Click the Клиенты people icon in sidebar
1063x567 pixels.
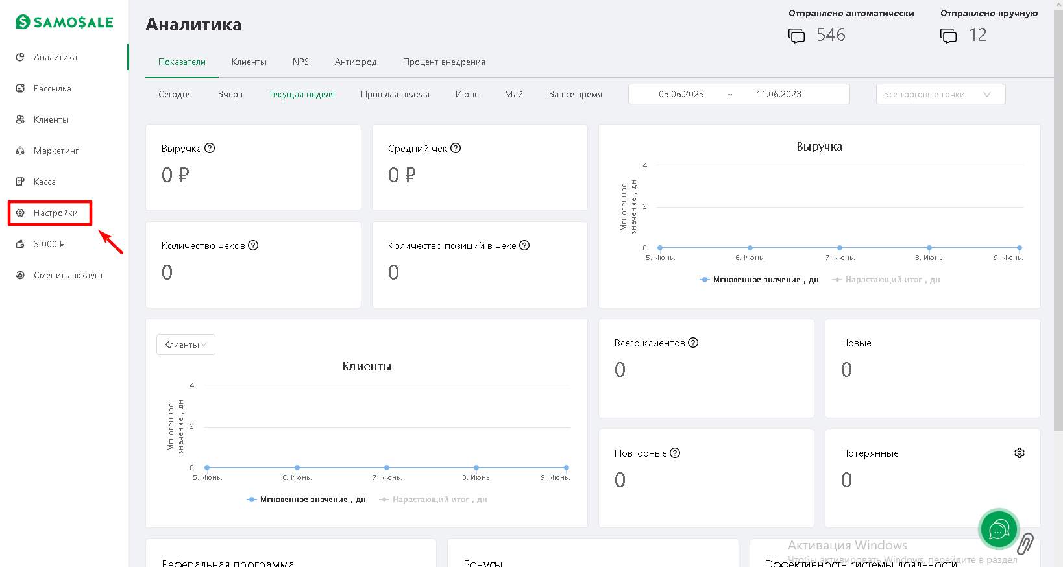point(20,119)
